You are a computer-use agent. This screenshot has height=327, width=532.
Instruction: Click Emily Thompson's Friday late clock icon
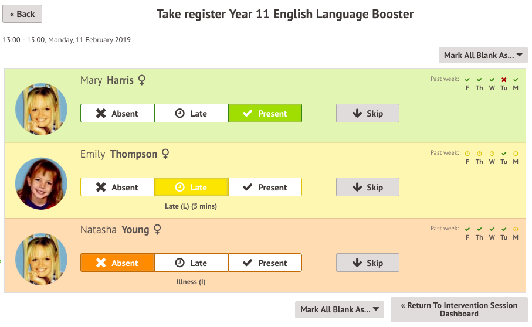point(467,154)
